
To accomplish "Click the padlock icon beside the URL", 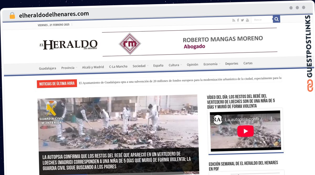I will coord(12,16).
